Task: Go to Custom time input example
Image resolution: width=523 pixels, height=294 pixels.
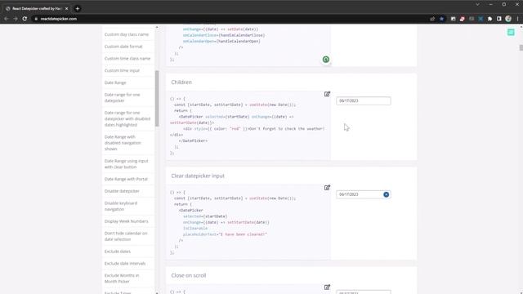Action: (x=122, y=70)
